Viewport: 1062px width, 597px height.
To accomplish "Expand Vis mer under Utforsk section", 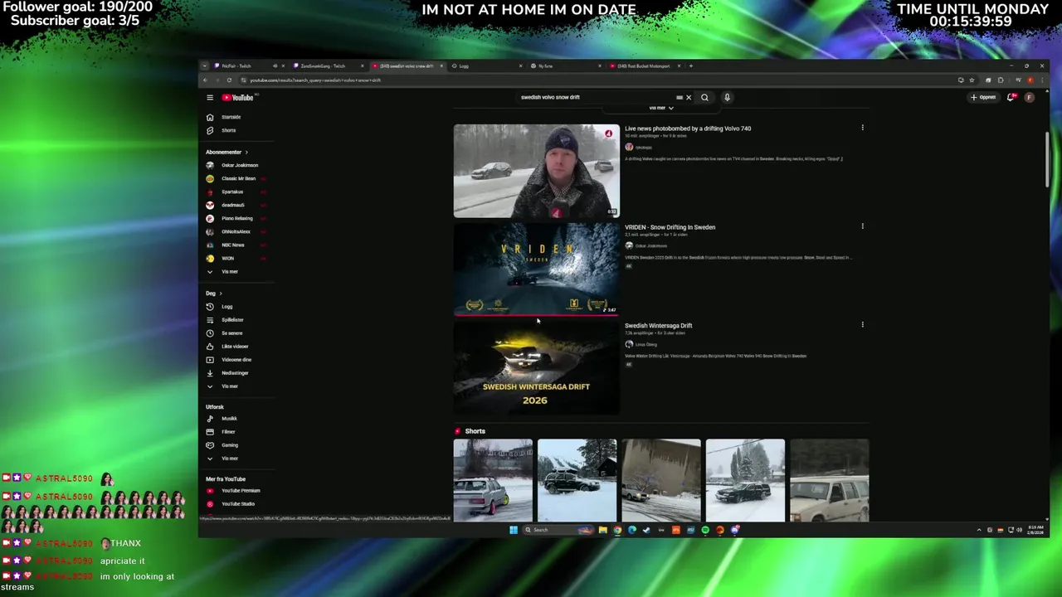I will coord(230,459).
